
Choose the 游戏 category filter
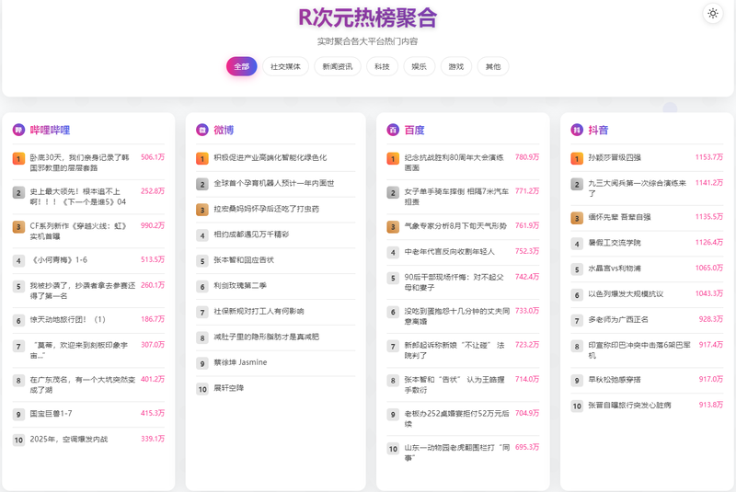click(x=456, y=66)
